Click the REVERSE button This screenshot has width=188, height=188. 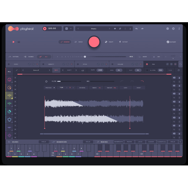click(82, 88)
